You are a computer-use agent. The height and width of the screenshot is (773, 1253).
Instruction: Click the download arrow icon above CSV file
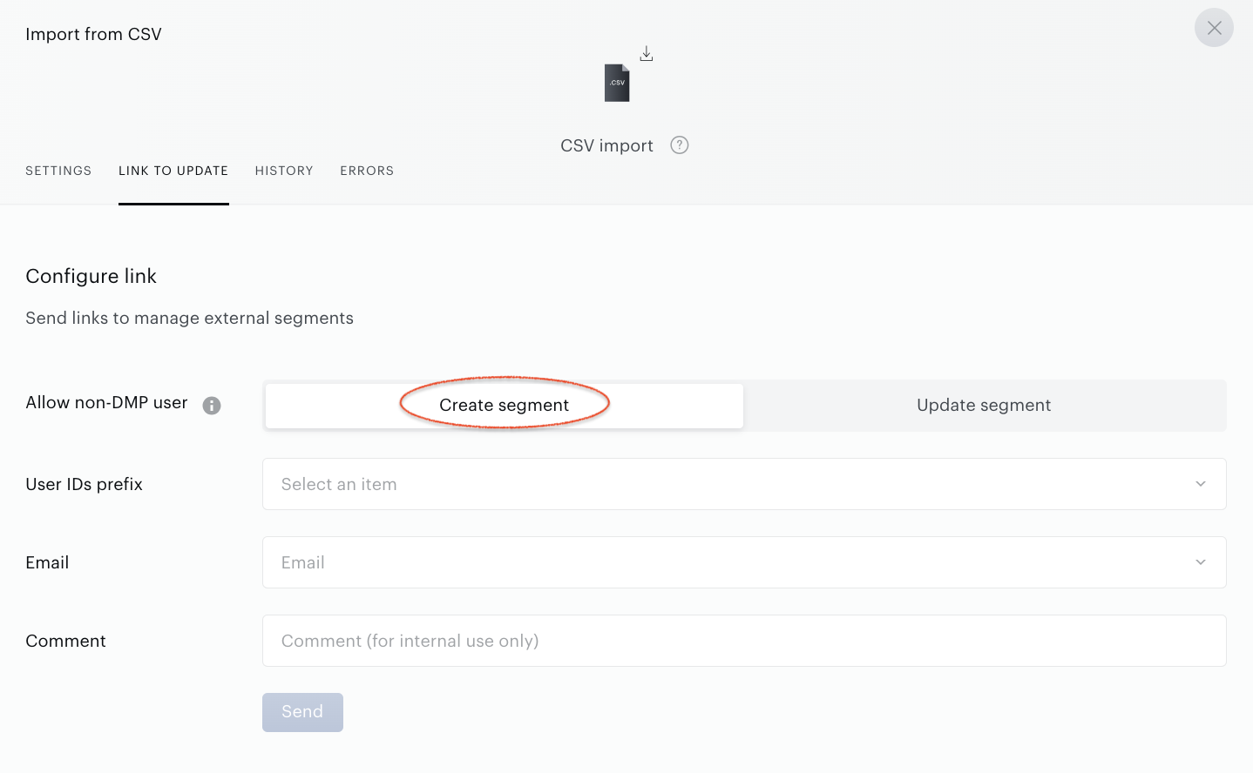(647, 54)
